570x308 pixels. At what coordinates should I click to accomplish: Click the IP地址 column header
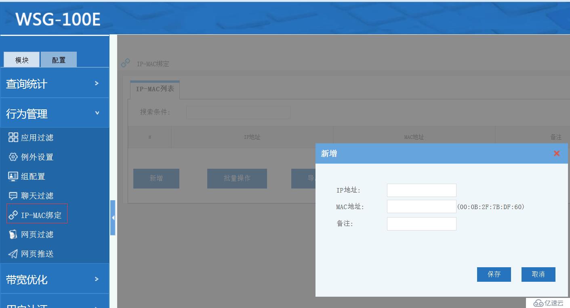pos(252,137)
